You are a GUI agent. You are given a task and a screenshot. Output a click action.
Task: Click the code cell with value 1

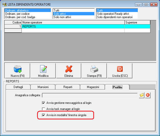point(13,27)
